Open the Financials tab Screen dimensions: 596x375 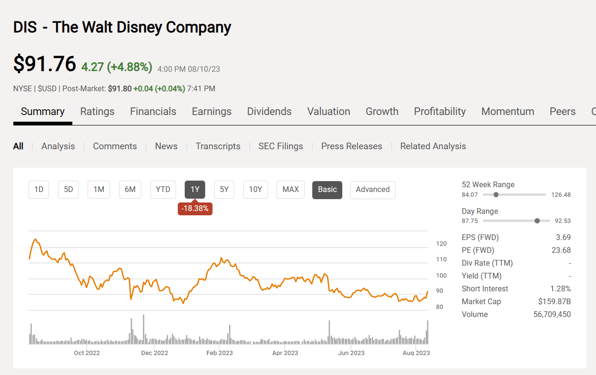[153, 112]
